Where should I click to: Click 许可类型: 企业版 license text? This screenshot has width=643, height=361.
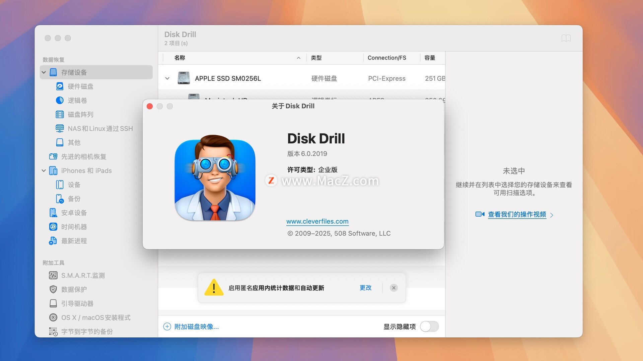(312, 170)
